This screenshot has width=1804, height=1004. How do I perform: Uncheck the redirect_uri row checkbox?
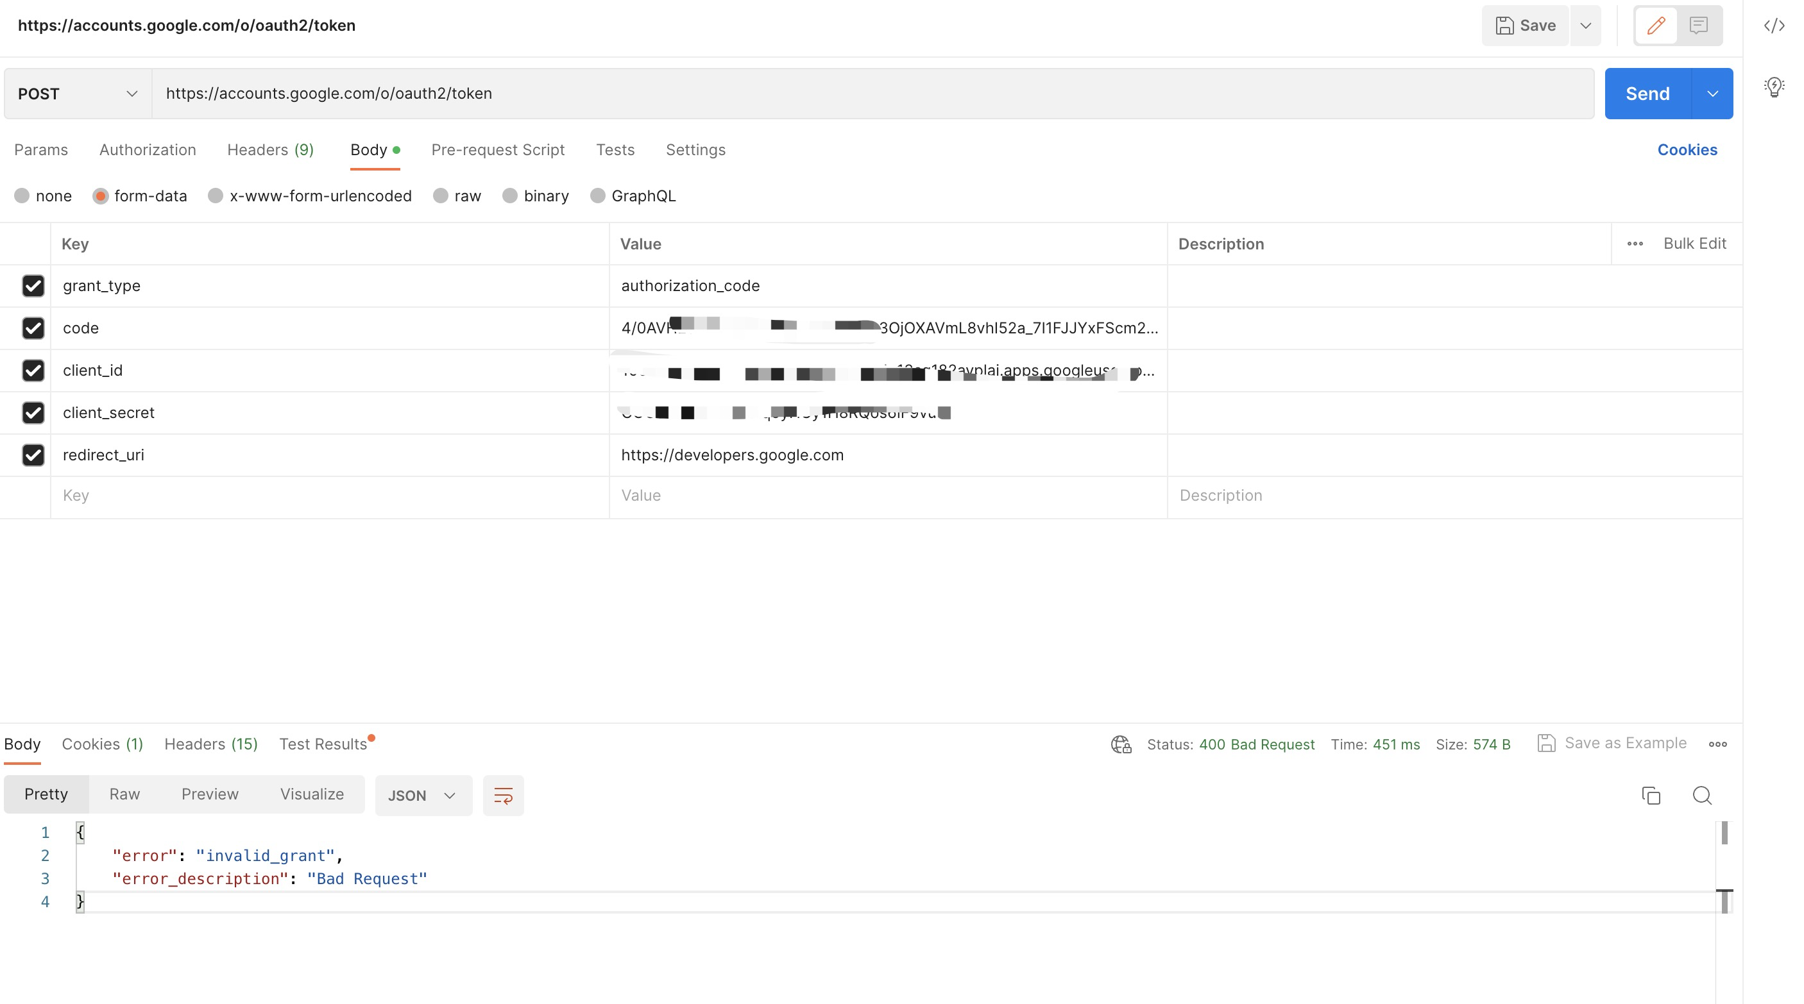[x=33, y=455]
